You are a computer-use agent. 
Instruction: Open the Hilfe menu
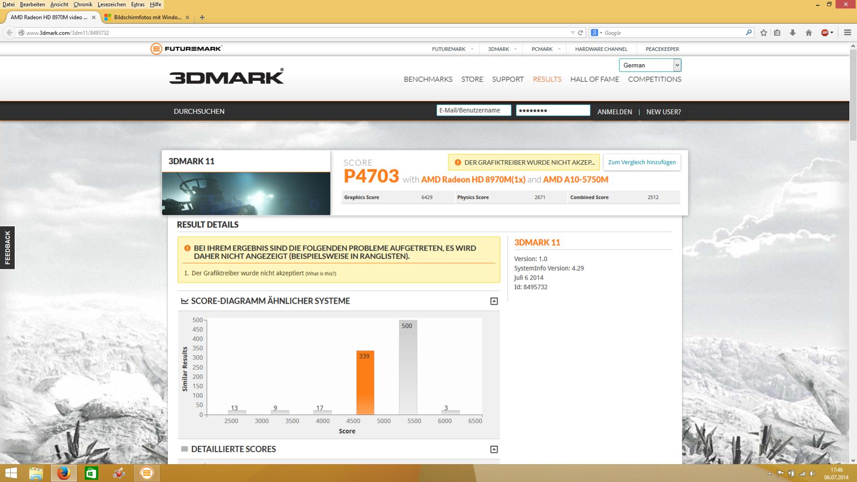point(155,4)
